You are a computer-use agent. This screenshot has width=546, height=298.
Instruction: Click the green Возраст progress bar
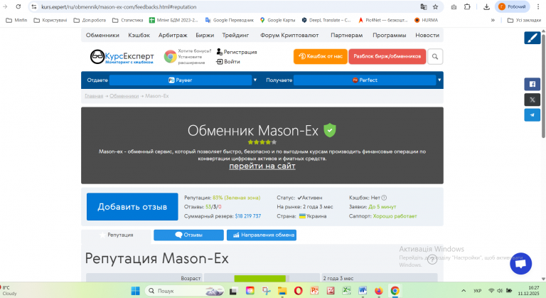pos(260,278)
